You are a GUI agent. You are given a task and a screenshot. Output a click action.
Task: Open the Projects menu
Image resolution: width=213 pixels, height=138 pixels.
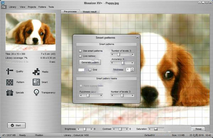click(x=32, y=7)
